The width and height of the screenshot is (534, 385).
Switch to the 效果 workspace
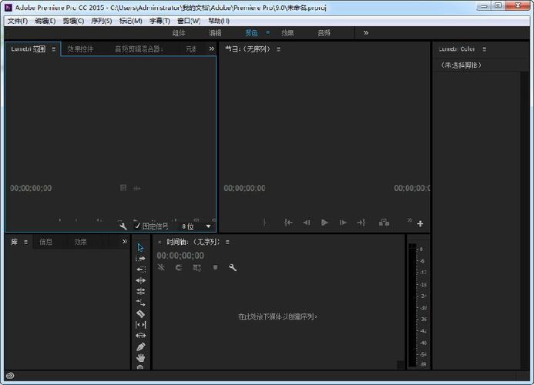coord(287,32)
